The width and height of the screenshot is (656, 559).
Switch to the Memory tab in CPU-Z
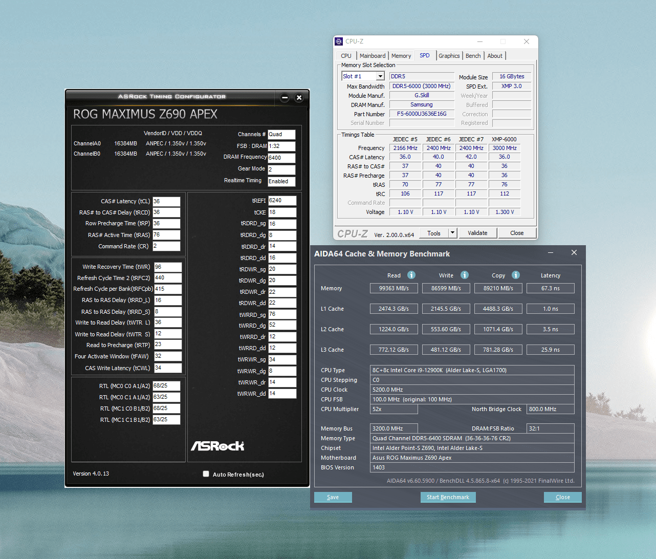401,56
